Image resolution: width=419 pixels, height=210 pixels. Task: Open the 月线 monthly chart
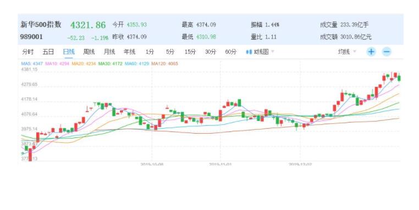pos(109,52)
